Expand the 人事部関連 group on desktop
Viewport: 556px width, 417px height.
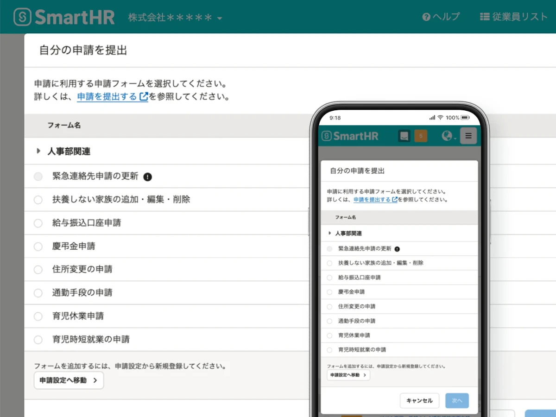tap(38, 151)
